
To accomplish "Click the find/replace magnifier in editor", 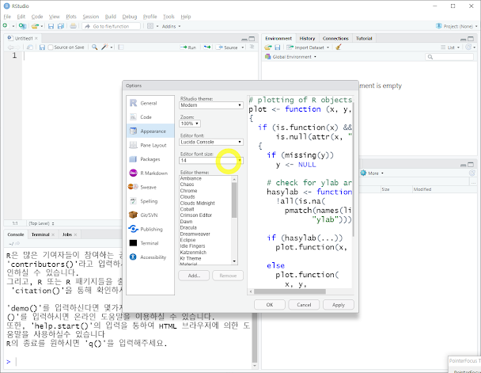I will point(94,48).
